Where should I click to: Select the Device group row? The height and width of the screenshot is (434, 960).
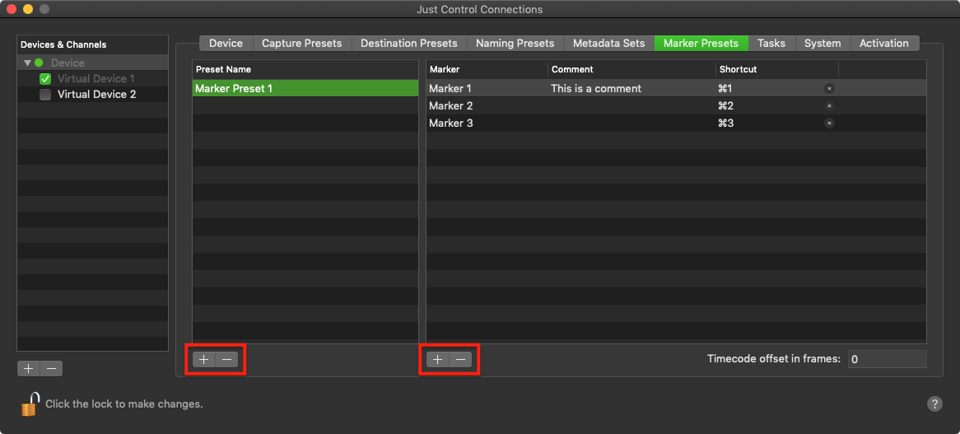click(x=92, y=63)
